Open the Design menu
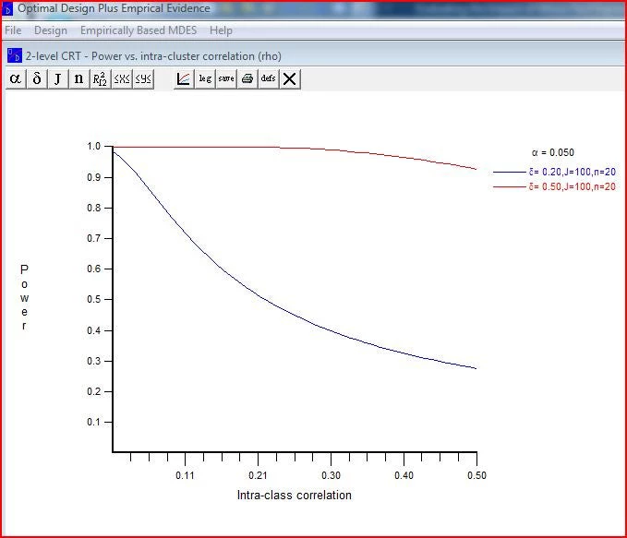627x538 pixels. point(51,30)
